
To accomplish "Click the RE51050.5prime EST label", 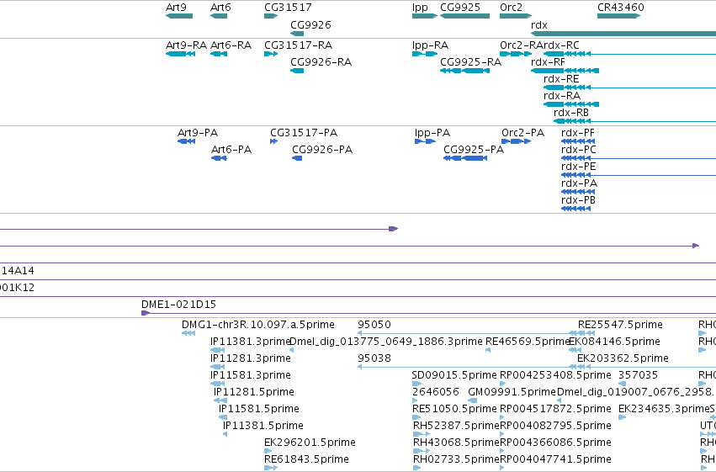I will 454,409.
